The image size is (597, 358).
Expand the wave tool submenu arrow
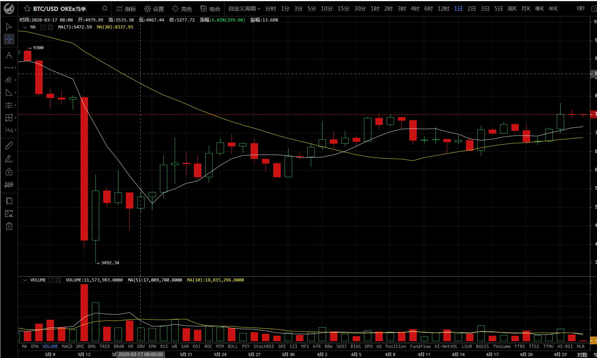click(x=16, y=130)
